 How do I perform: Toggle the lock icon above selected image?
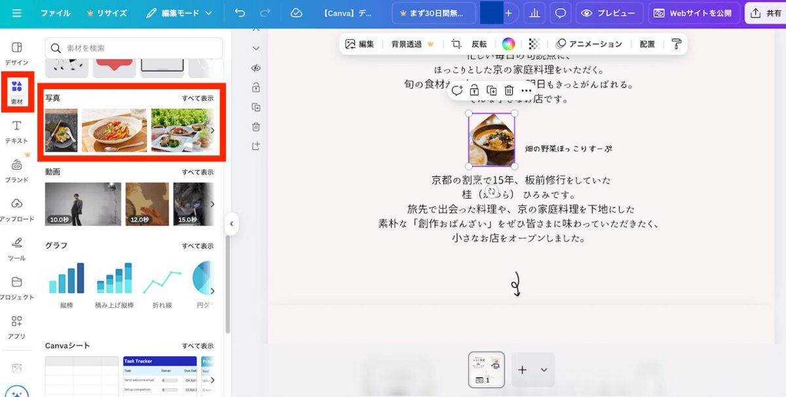point(474,90)
